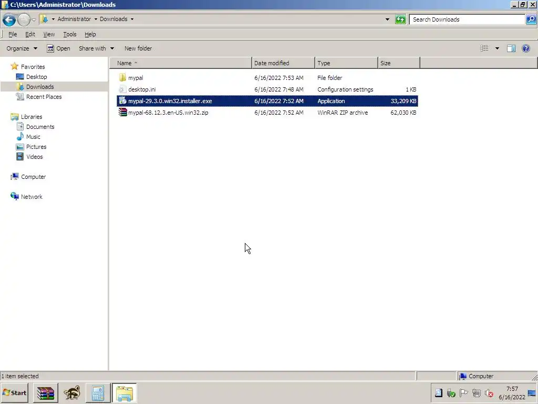Expand the arrow before Administrator in address bar

click(x=53, y=19)
